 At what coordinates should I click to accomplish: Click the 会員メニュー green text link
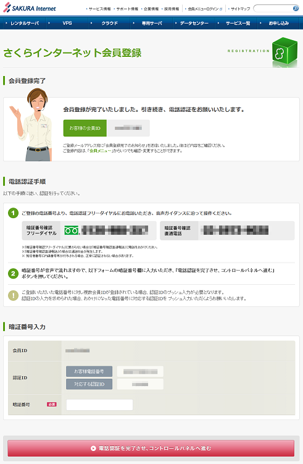click(101, 151)
